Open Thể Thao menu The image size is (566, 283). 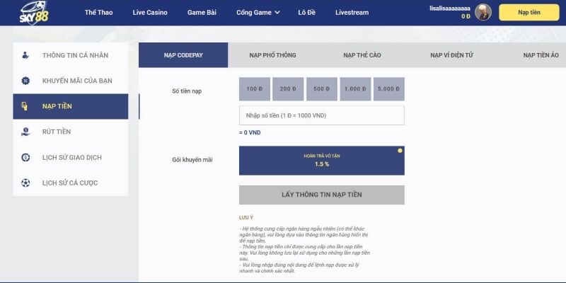point(98,13)
